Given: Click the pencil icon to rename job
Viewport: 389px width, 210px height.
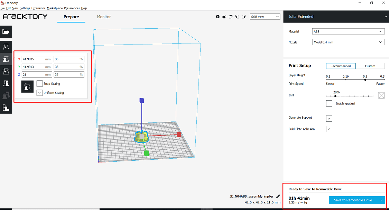Looking at the screenshot, I should pos(278,196).
